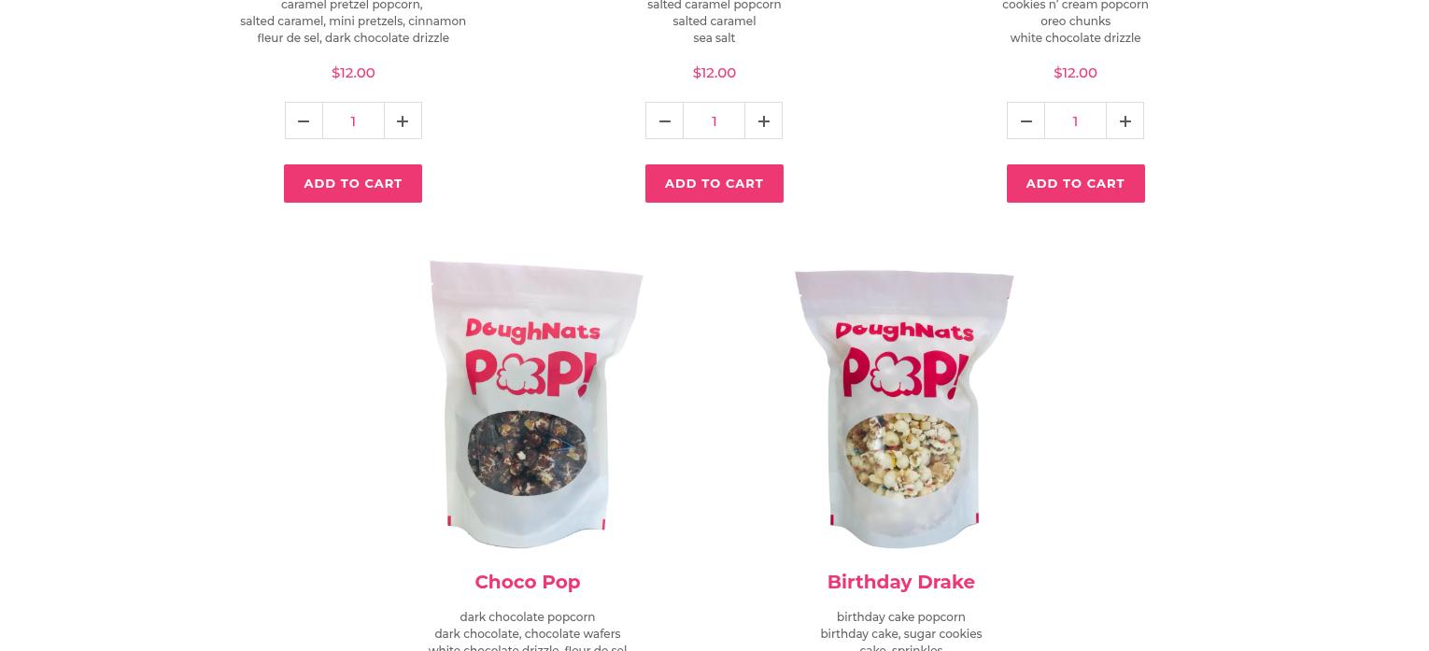1429x651 pixels.
Task: Decrease caramel pretzel popcorn quantity with minus
Action: click(304, 120)
